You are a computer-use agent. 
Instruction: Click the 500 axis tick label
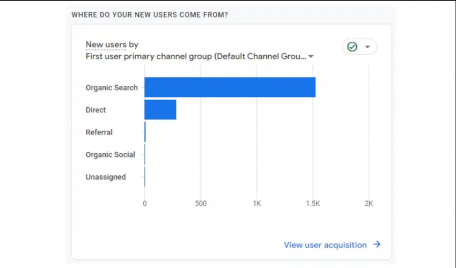coord(201,204)
